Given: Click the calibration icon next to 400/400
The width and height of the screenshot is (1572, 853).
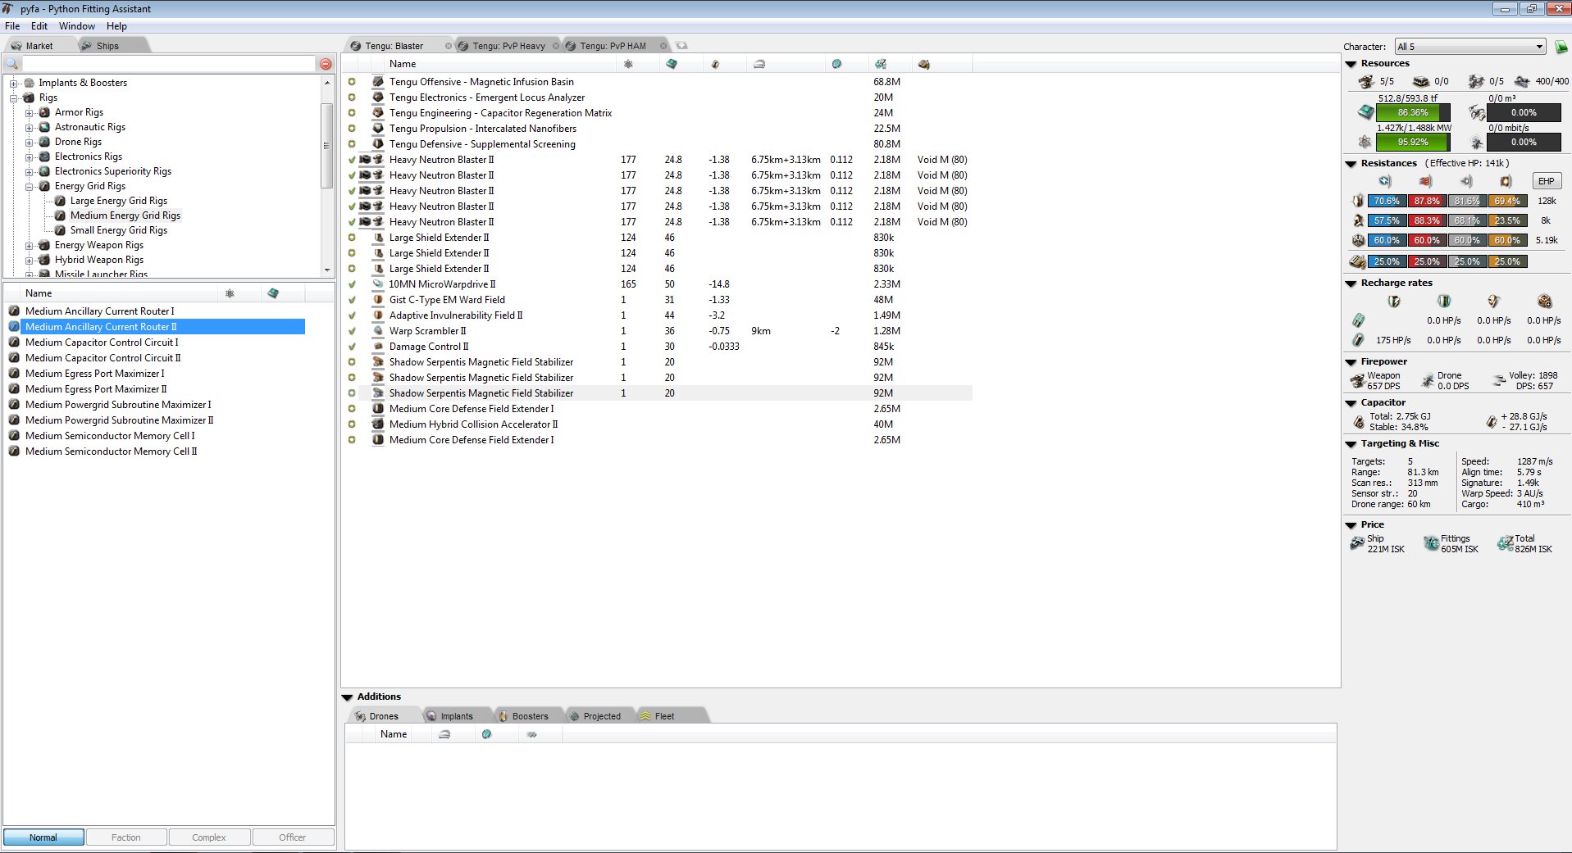Looking at the screenshot, I should [1522, 81].
